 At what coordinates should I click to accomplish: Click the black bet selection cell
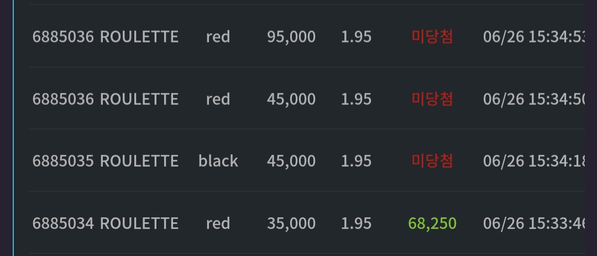click(x=218, y=161)
